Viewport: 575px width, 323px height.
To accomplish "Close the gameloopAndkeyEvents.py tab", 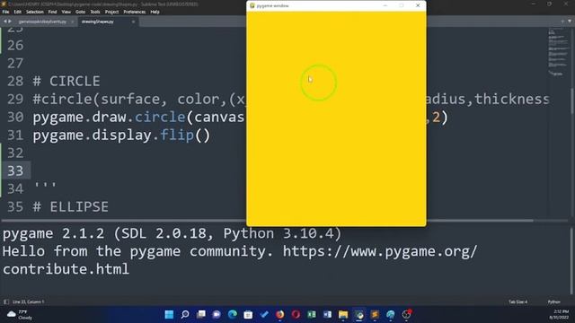I will [72, 22].
